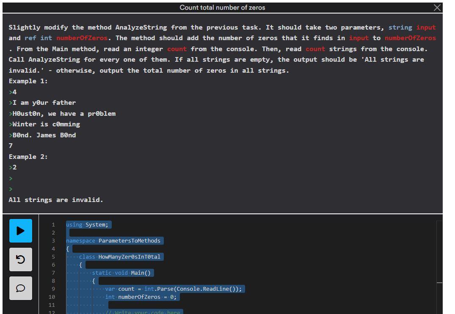Click line number 9 in the editor
The image size is (455, 314).
pos(52,289)
